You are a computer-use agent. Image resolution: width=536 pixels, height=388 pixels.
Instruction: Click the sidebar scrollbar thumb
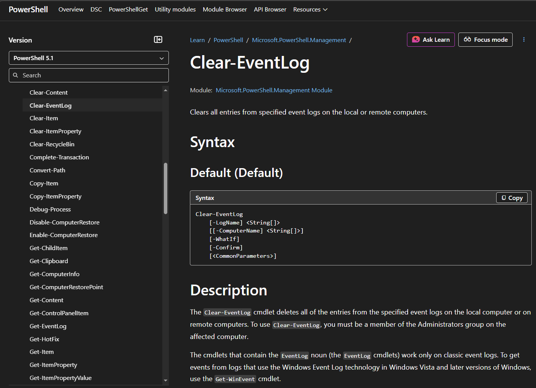165,188
